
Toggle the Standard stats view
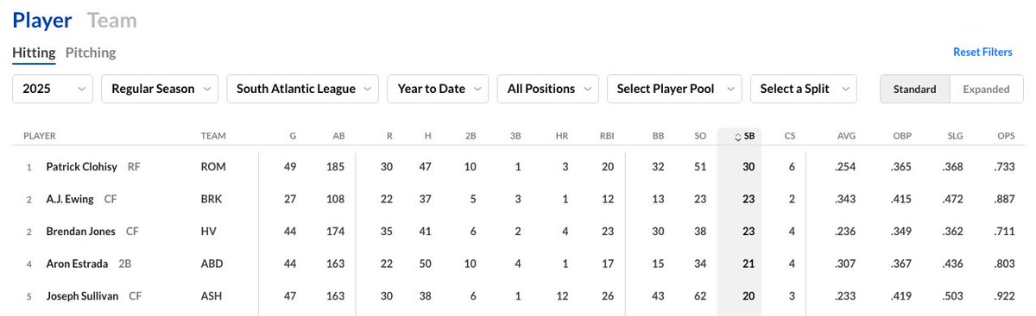pyautogui.click(x=914, y=89)
